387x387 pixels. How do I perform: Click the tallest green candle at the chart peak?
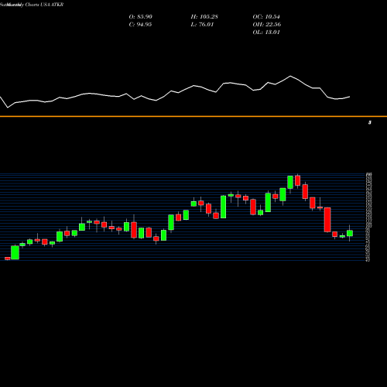[x=290, y=182]
